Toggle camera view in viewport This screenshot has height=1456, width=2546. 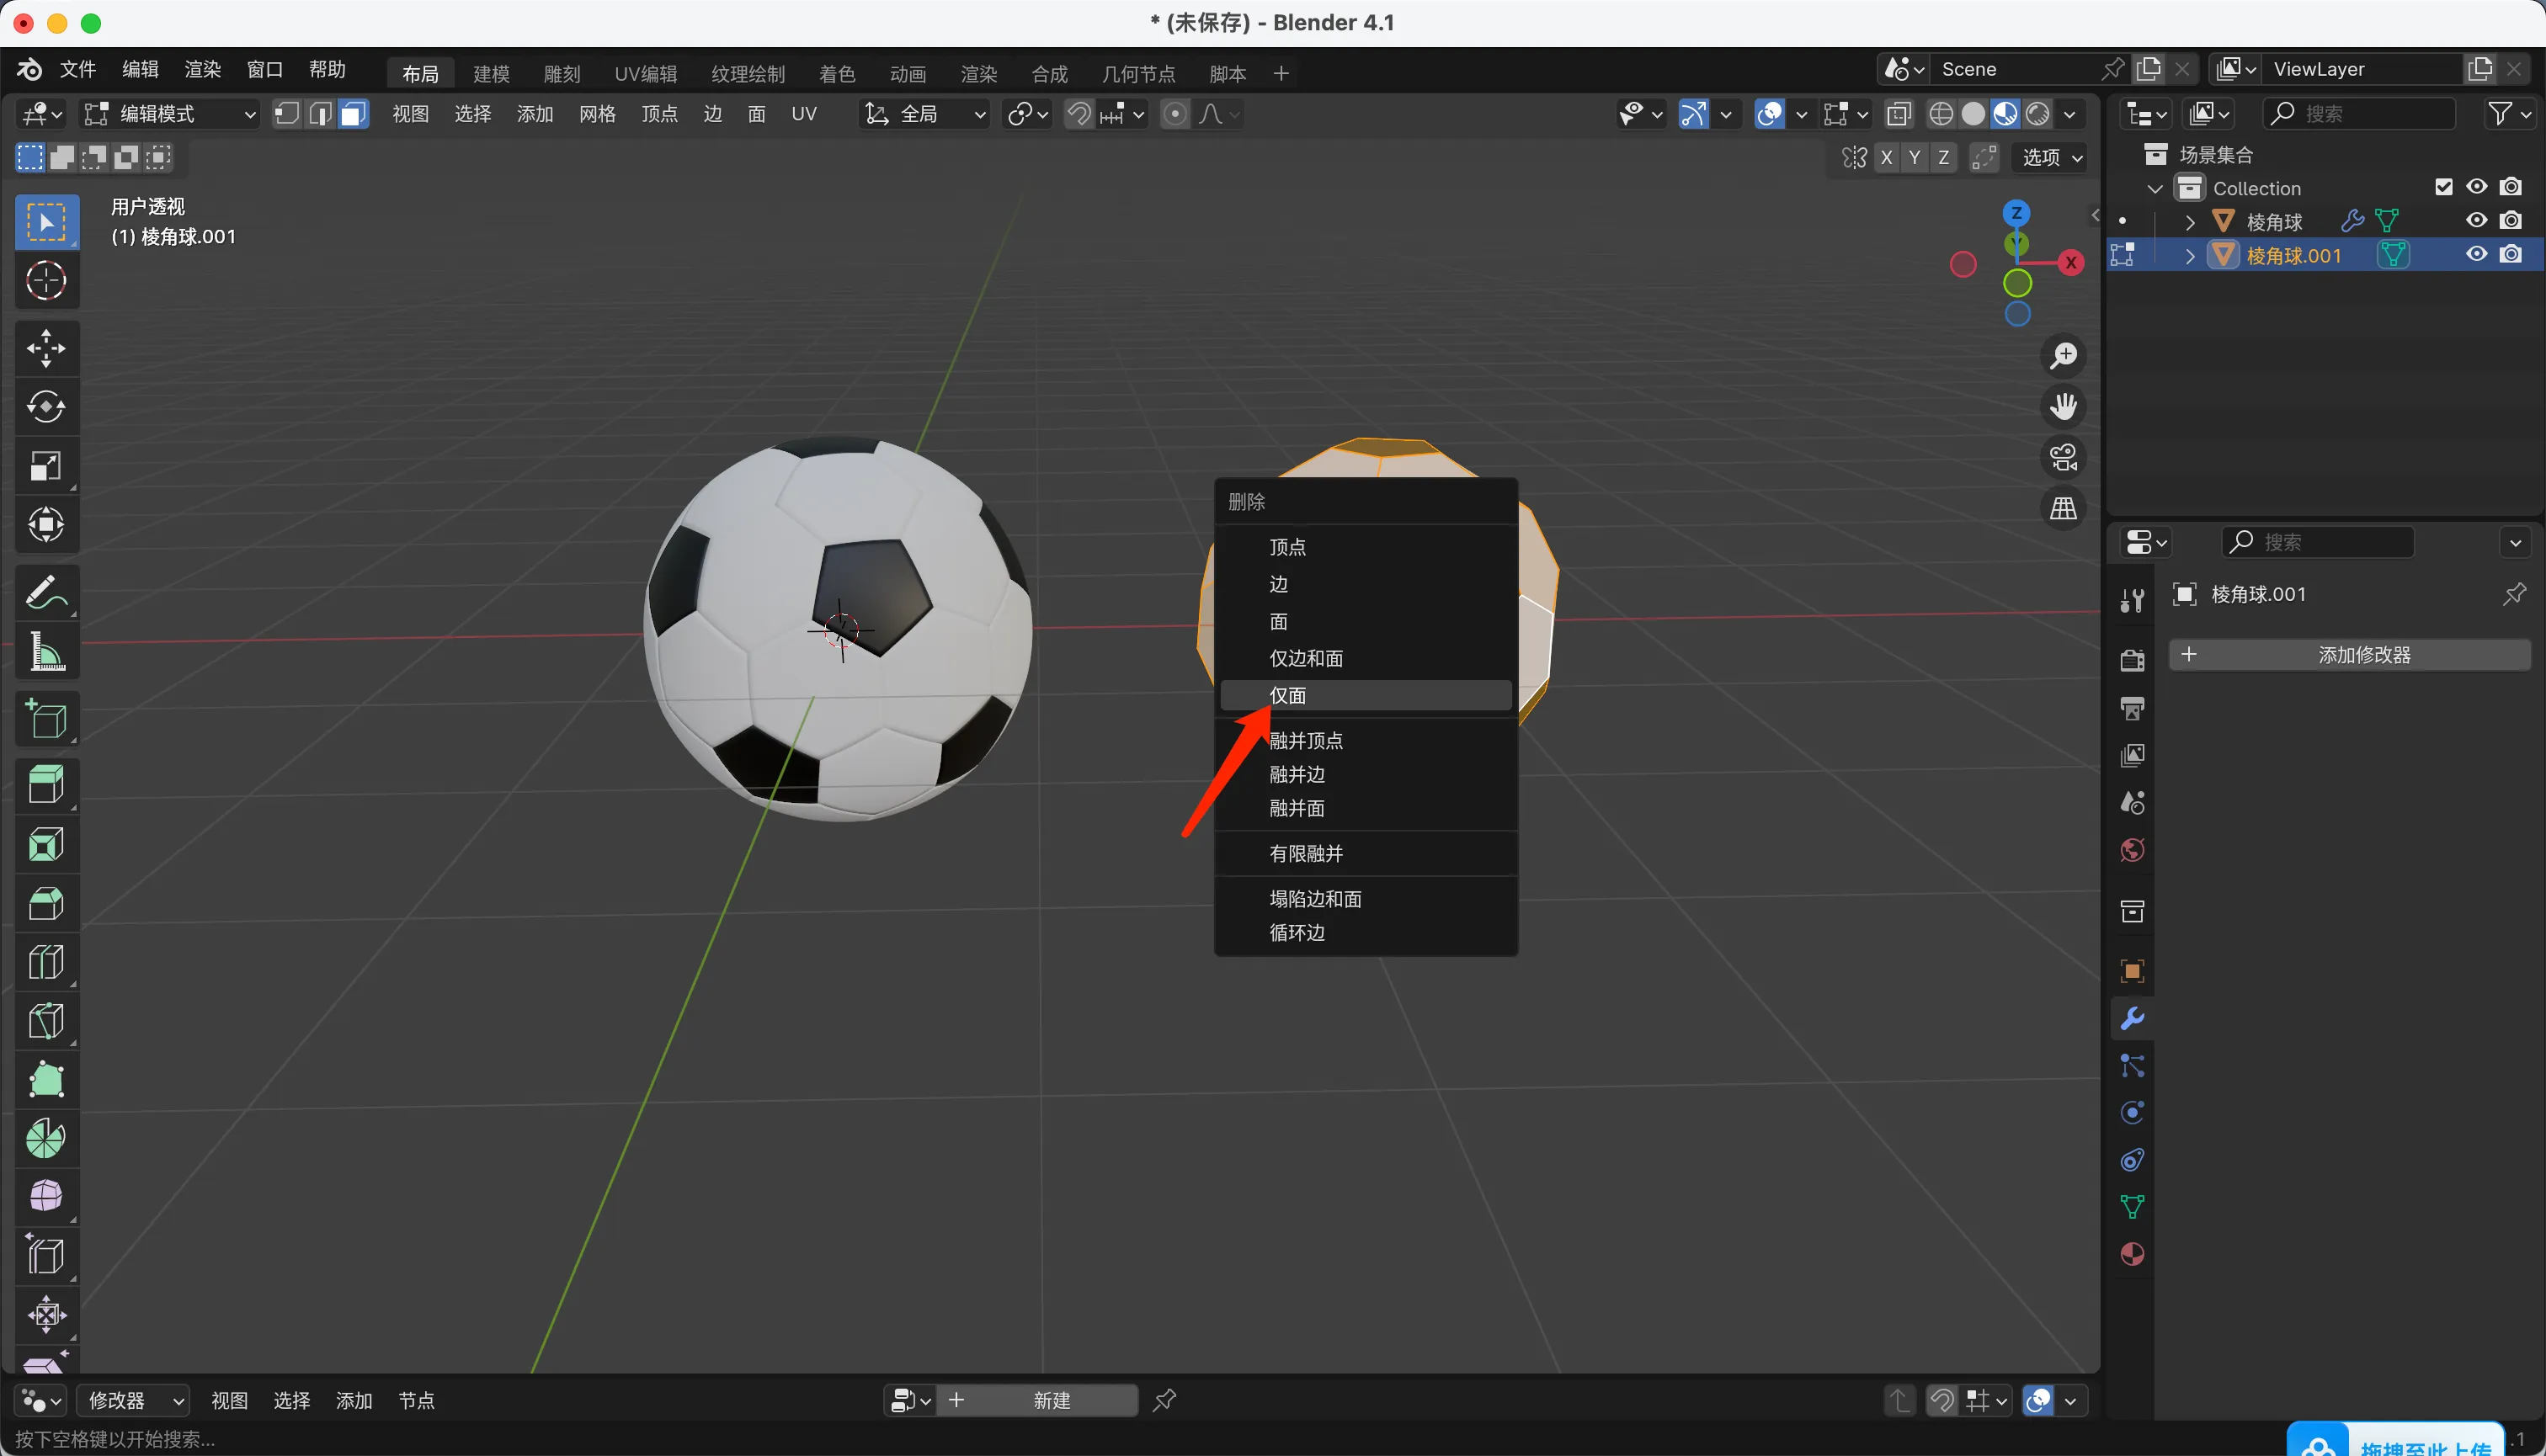[x=2063, y=458]
